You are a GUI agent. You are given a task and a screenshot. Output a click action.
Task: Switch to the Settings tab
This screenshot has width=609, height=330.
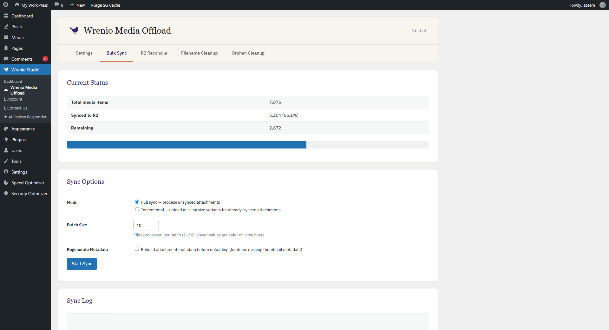84,53
